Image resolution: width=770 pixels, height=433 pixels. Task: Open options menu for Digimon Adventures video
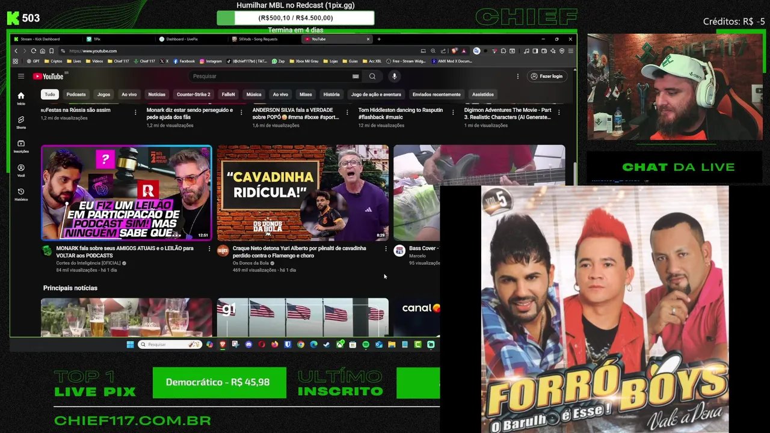[x=559, y=112]
